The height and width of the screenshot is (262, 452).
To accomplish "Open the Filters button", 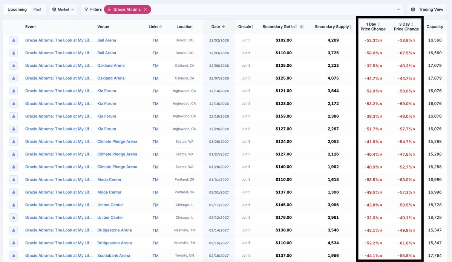I will click(x=93, y=9).
